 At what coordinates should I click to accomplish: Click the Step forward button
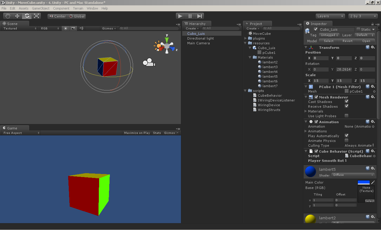[x=200, y=16]
